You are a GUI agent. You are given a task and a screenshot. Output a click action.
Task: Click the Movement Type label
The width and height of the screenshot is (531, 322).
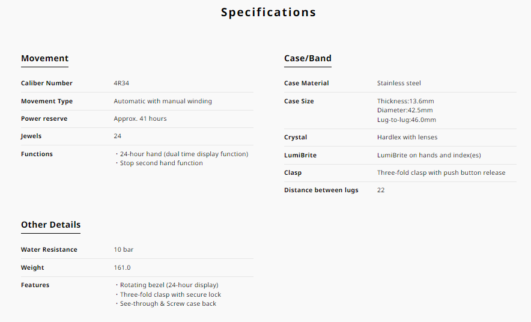47,102
